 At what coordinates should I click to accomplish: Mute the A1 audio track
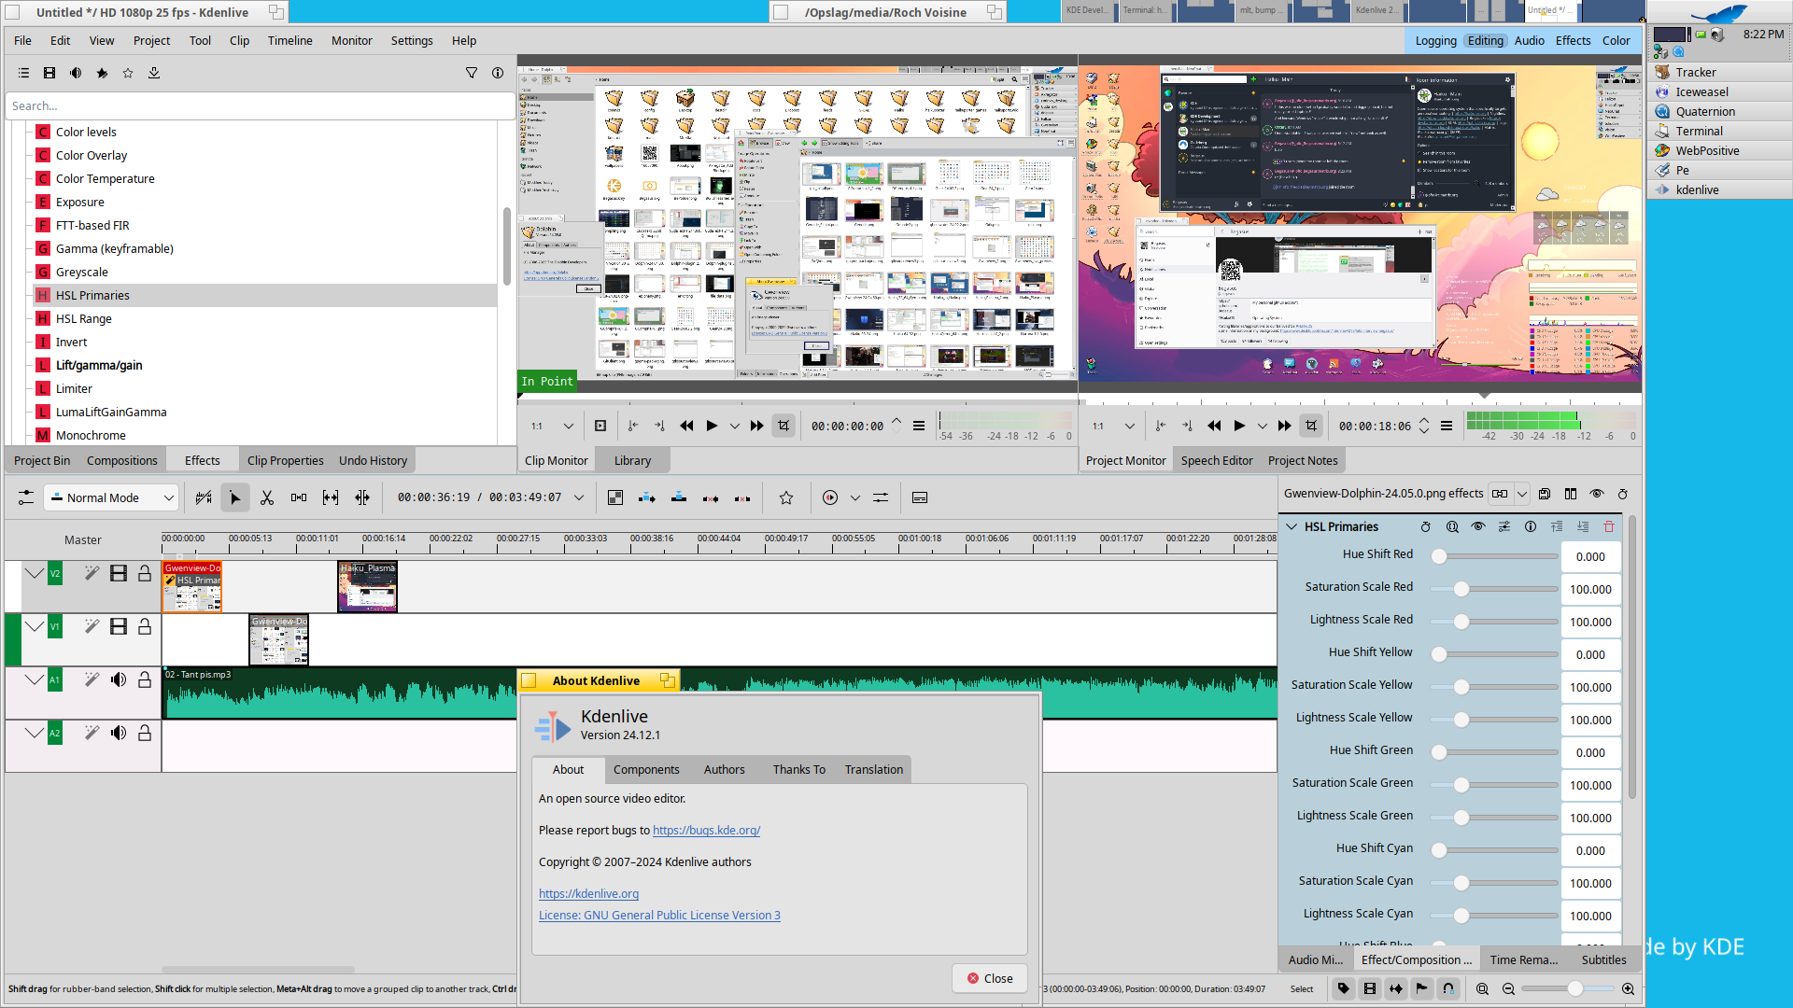pyautogui.click(x=119, y=679)
